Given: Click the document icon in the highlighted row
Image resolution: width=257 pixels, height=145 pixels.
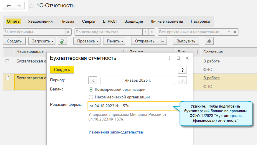Looking at the screenshot, I should tap(7, 78).
